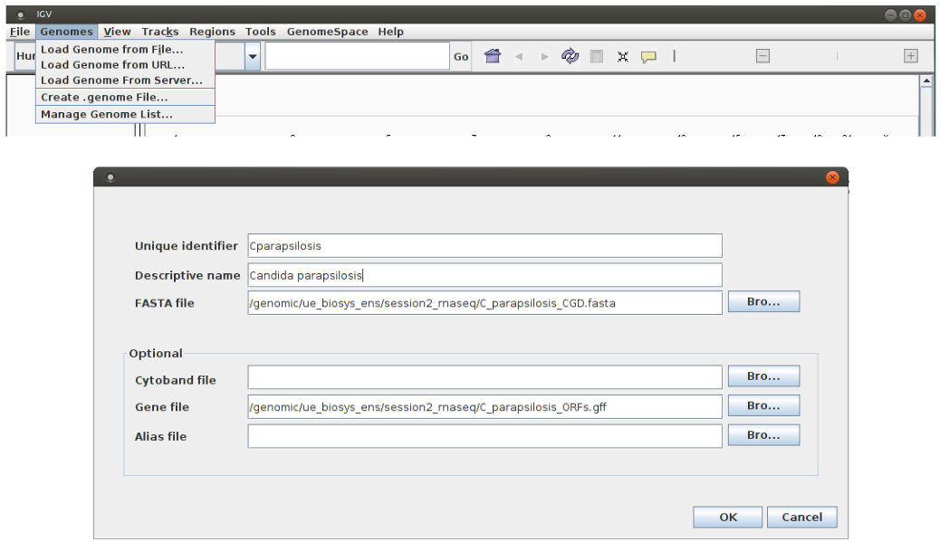Open the Tracks menu
The width and height of the screenshot is (940, 542).
tap(160, 32)
